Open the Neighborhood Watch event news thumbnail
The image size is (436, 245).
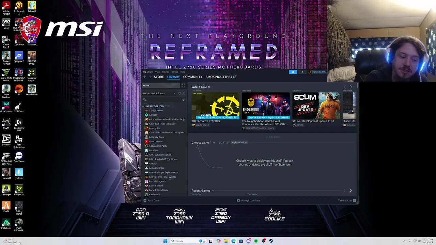coord(266,106)
